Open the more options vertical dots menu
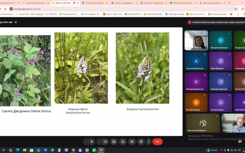The width and height of the screenshot is (245, 153). tap(149, 142)
